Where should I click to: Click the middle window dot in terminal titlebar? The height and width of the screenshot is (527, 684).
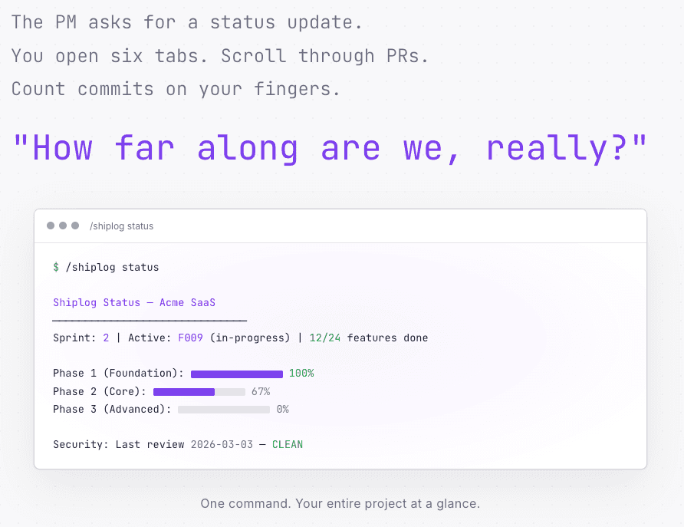63,226
